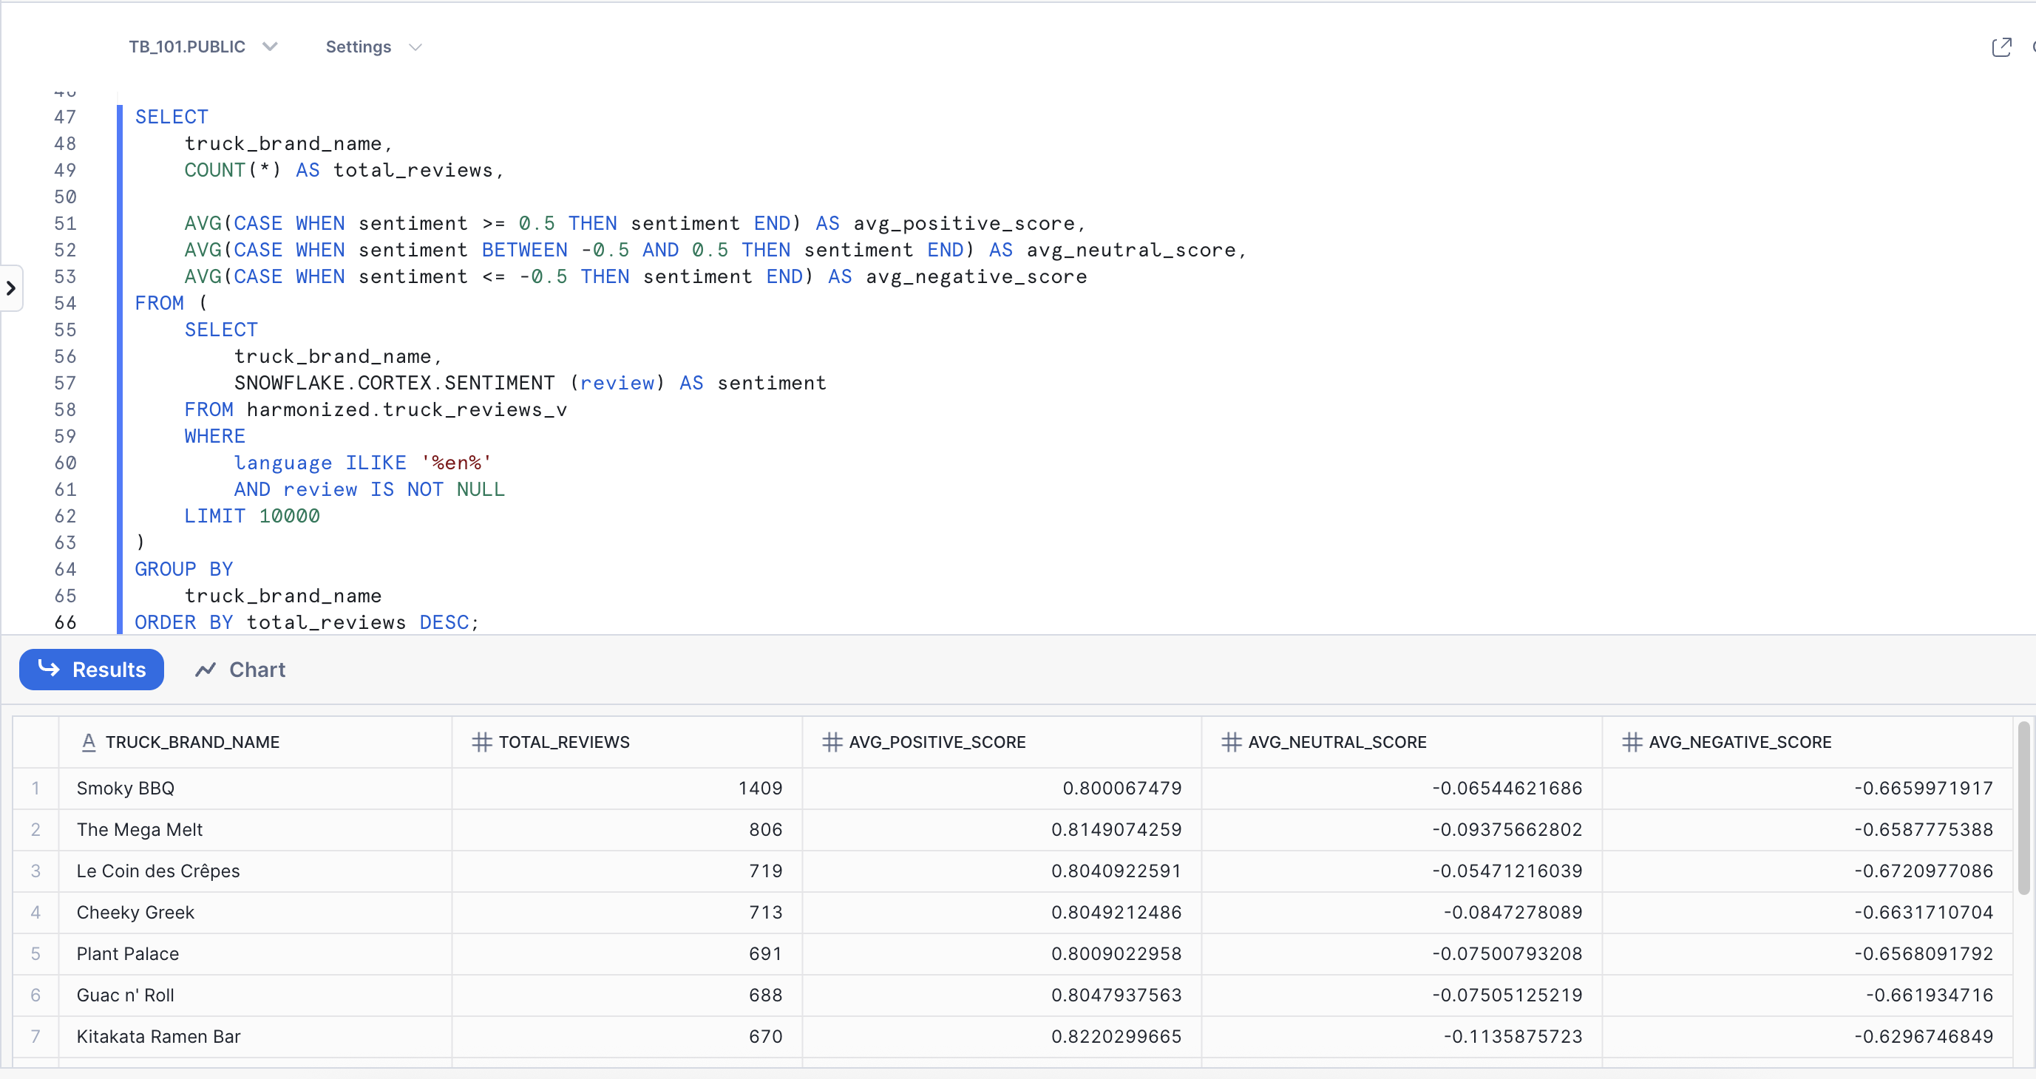2036x1079 pixels.
Task: Open the Settings dropdown
Action: [x=373, y=47]
